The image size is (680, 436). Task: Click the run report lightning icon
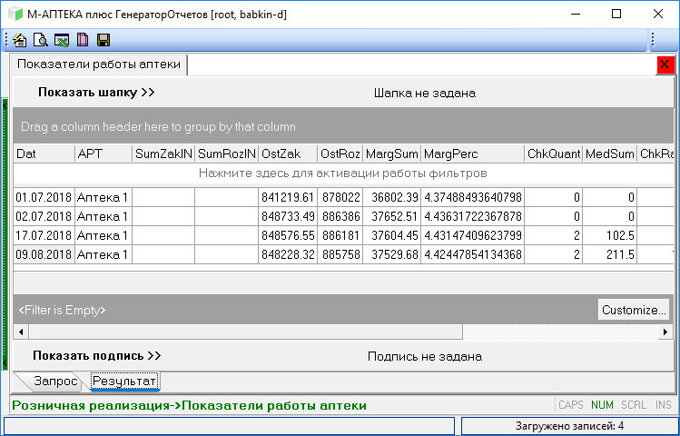(x=20, y=40)
